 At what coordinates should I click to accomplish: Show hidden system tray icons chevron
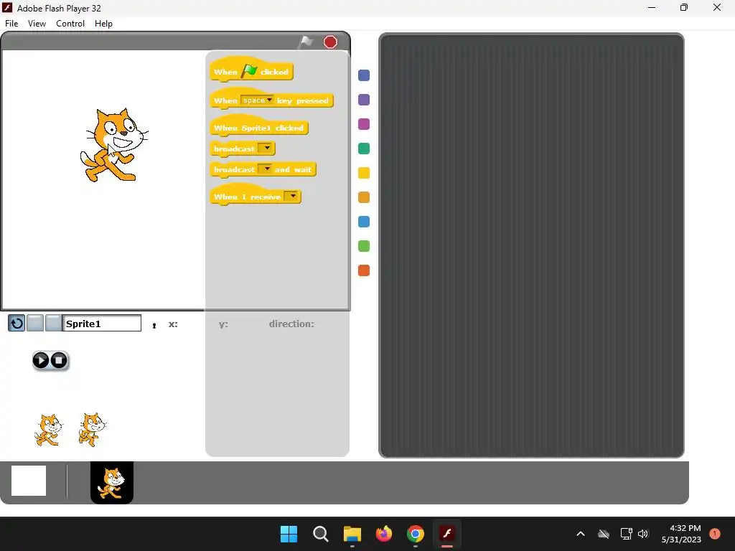click(x=580, y=534)
